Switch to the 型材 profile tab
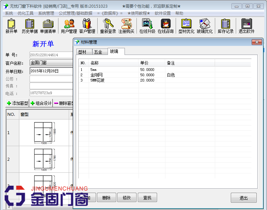The image size is (267, 210). click(83, 52)
